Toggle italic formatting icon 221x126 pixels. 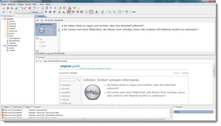[54, 12]
